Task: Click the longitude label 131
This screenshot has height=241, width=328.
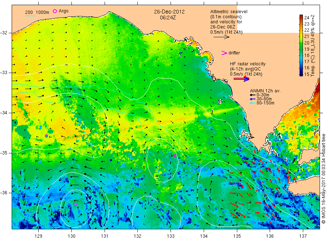Action: coord(105,236)
